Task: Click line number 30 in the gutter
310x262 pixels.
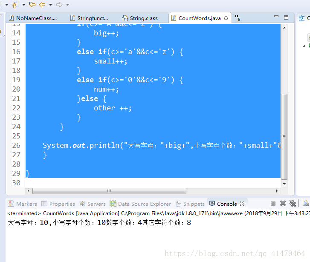Action: point(16,183)
